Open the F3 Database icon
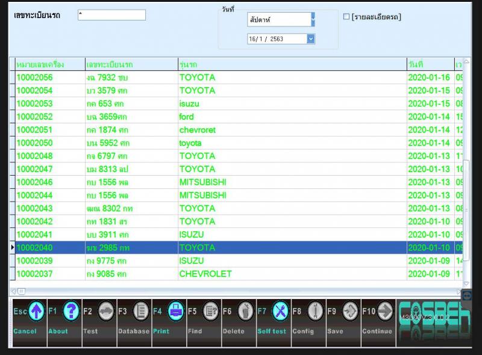Screen dimensions: 482x355 (x=141, y=311)
